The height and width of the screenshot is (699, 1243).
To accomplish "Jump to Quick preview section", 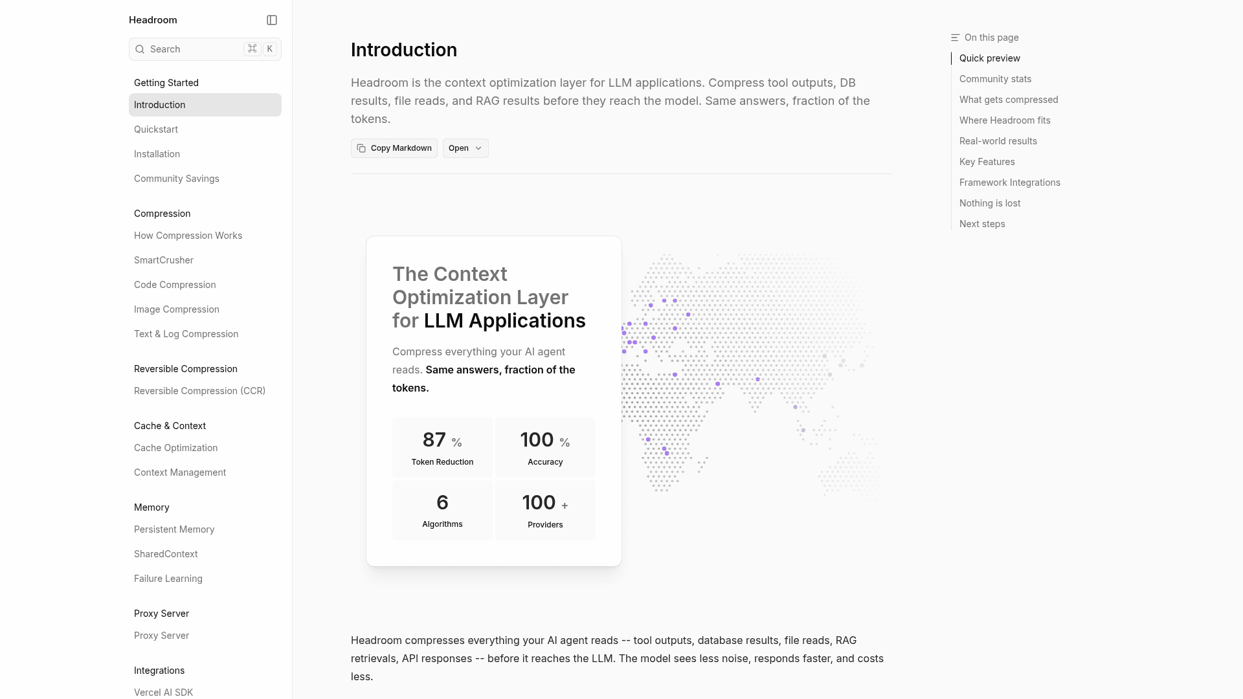I will [x=989, y=58].
